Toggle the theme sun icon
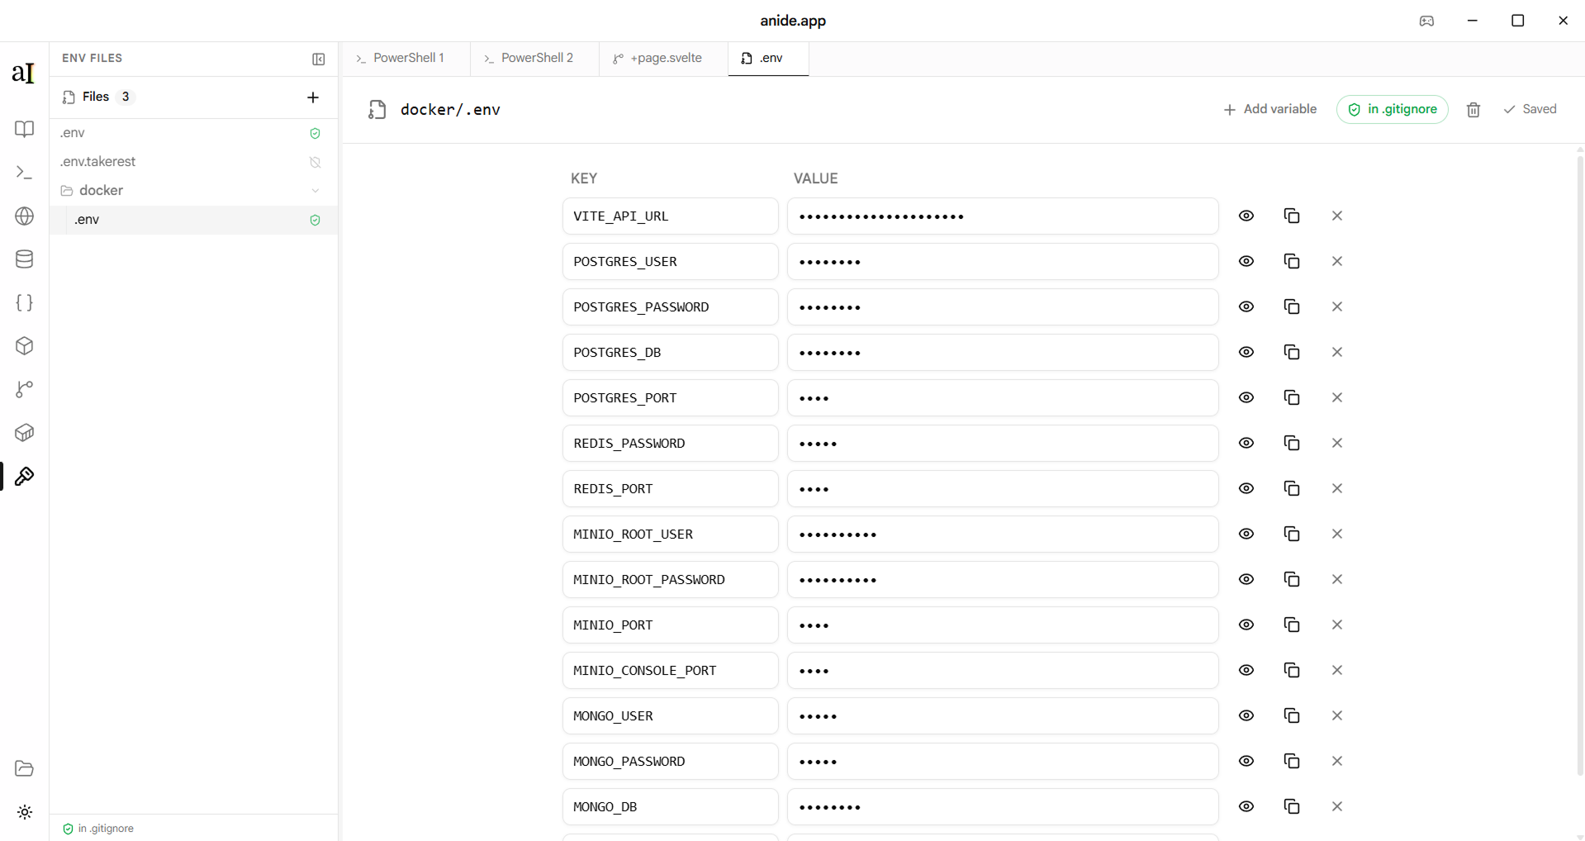Viewport: 1585px width, 841px height. [24, 812]
